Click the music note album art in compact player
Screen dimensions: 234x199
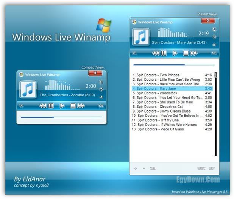coord(28,89)
